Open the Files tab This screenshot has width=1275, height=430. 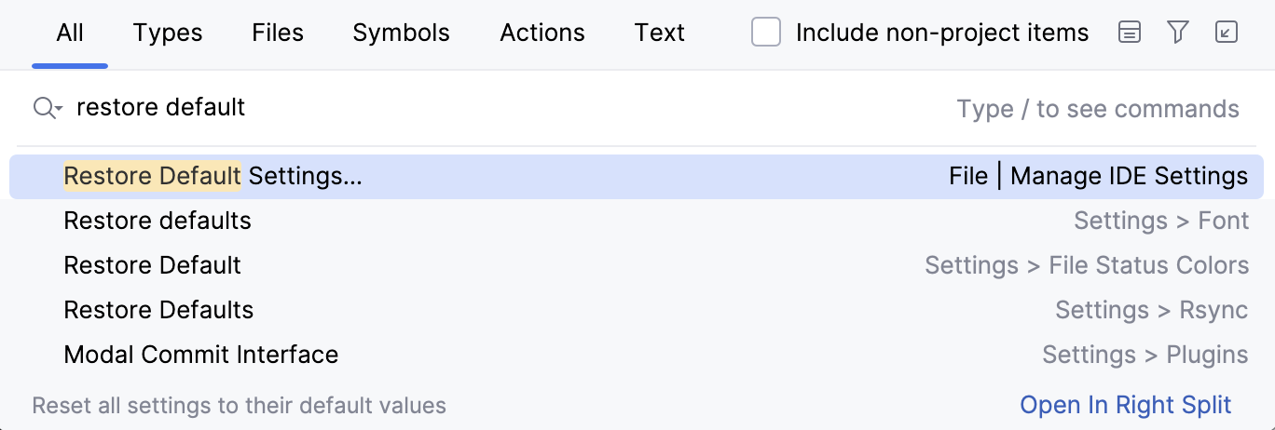pyautogui.click(x=278, y=34)
